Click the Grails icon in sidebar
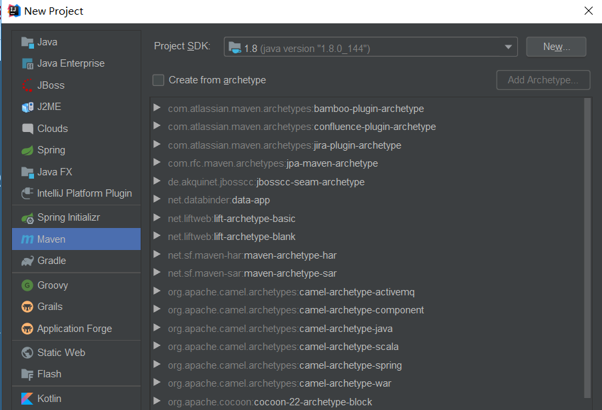 (27, 307)
